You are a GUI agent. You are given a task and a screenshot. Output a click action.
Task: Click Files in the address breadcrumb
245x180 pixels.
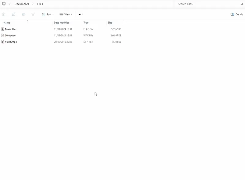click(x=40, y=4)
